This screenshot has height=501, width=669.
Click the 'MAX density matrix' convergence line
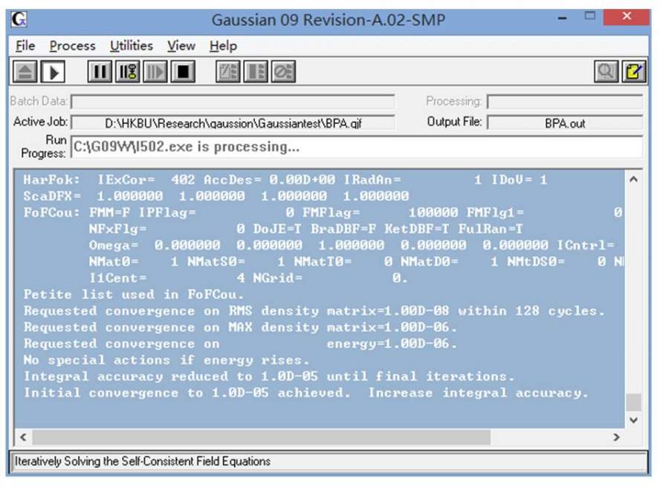240,327
